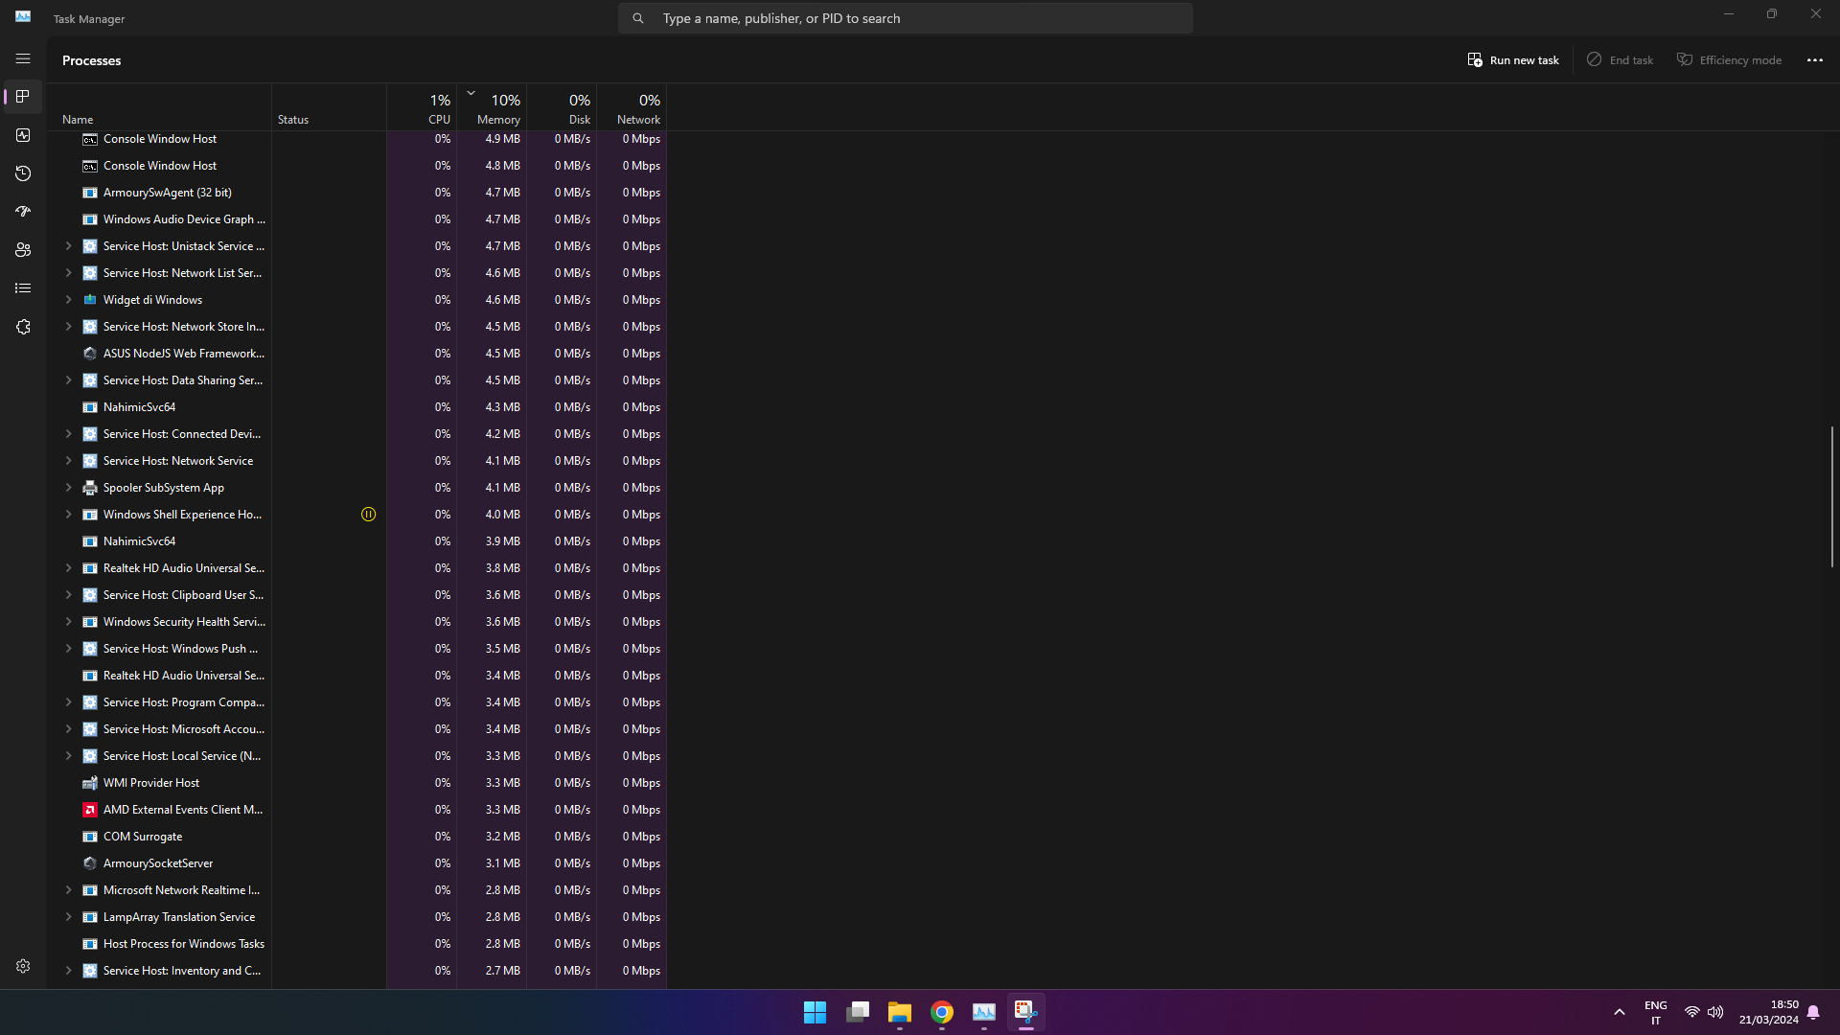Open Google Chrome from taskbar

pyautogui.click(x=942, y=1012)
